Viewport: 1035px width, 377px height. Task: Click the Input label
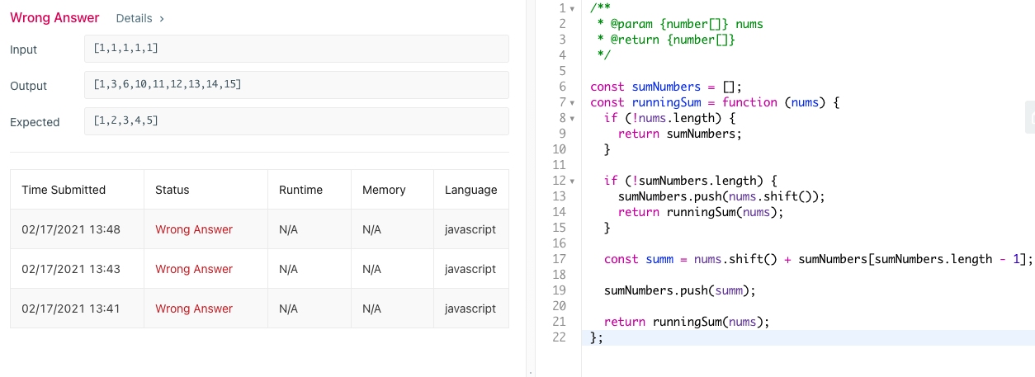tap(24, 49)
